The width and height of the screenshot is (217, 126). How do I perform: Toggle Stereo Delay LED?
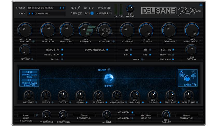(62, 55)
